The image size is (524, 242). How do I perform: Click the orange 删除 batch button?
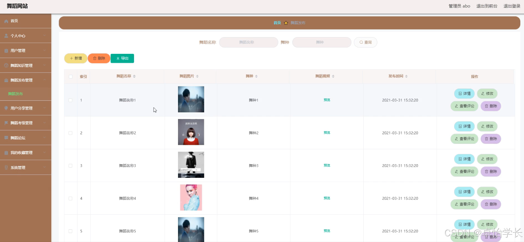(x=99, y=58)
